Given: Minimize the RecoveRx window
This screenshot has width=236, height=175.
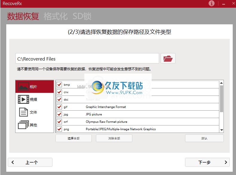Looking at the screenshot, I should 224,4.
